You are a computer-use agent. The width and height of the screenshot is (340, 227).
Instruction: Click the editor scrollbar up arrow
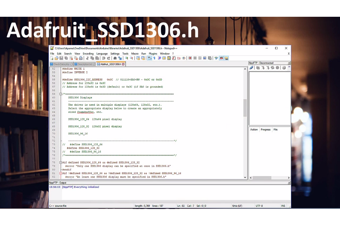click(x=245, y=69)
